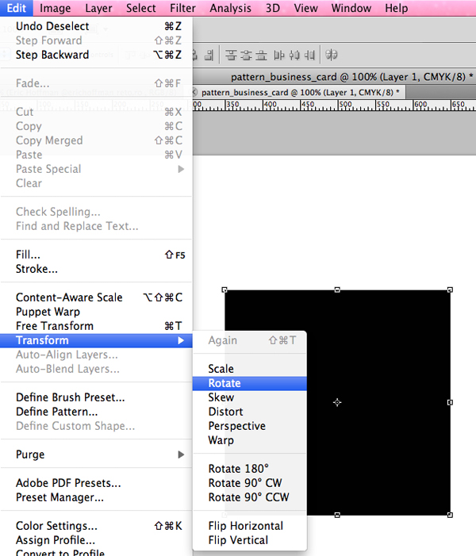Open the Layer menu

tap(98, 8)
